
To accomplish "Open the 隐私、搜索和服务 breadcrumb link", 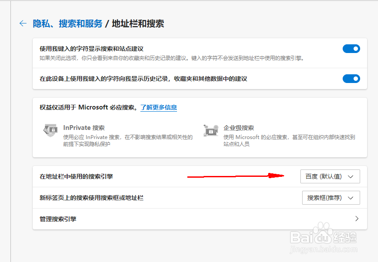I will 68,23.
